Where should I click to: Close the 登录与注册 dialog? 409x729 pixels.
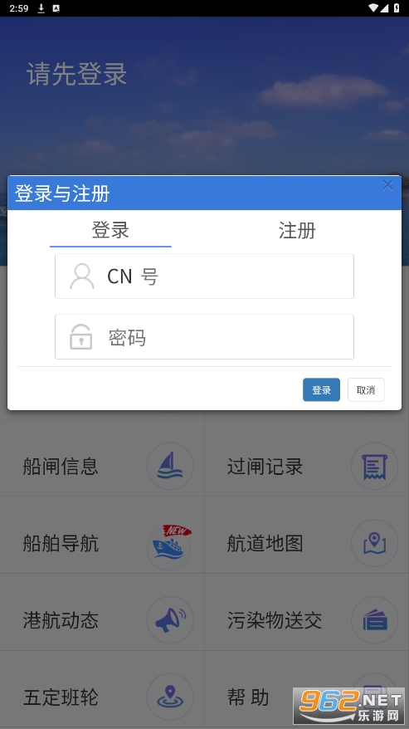tap(387, 185)
